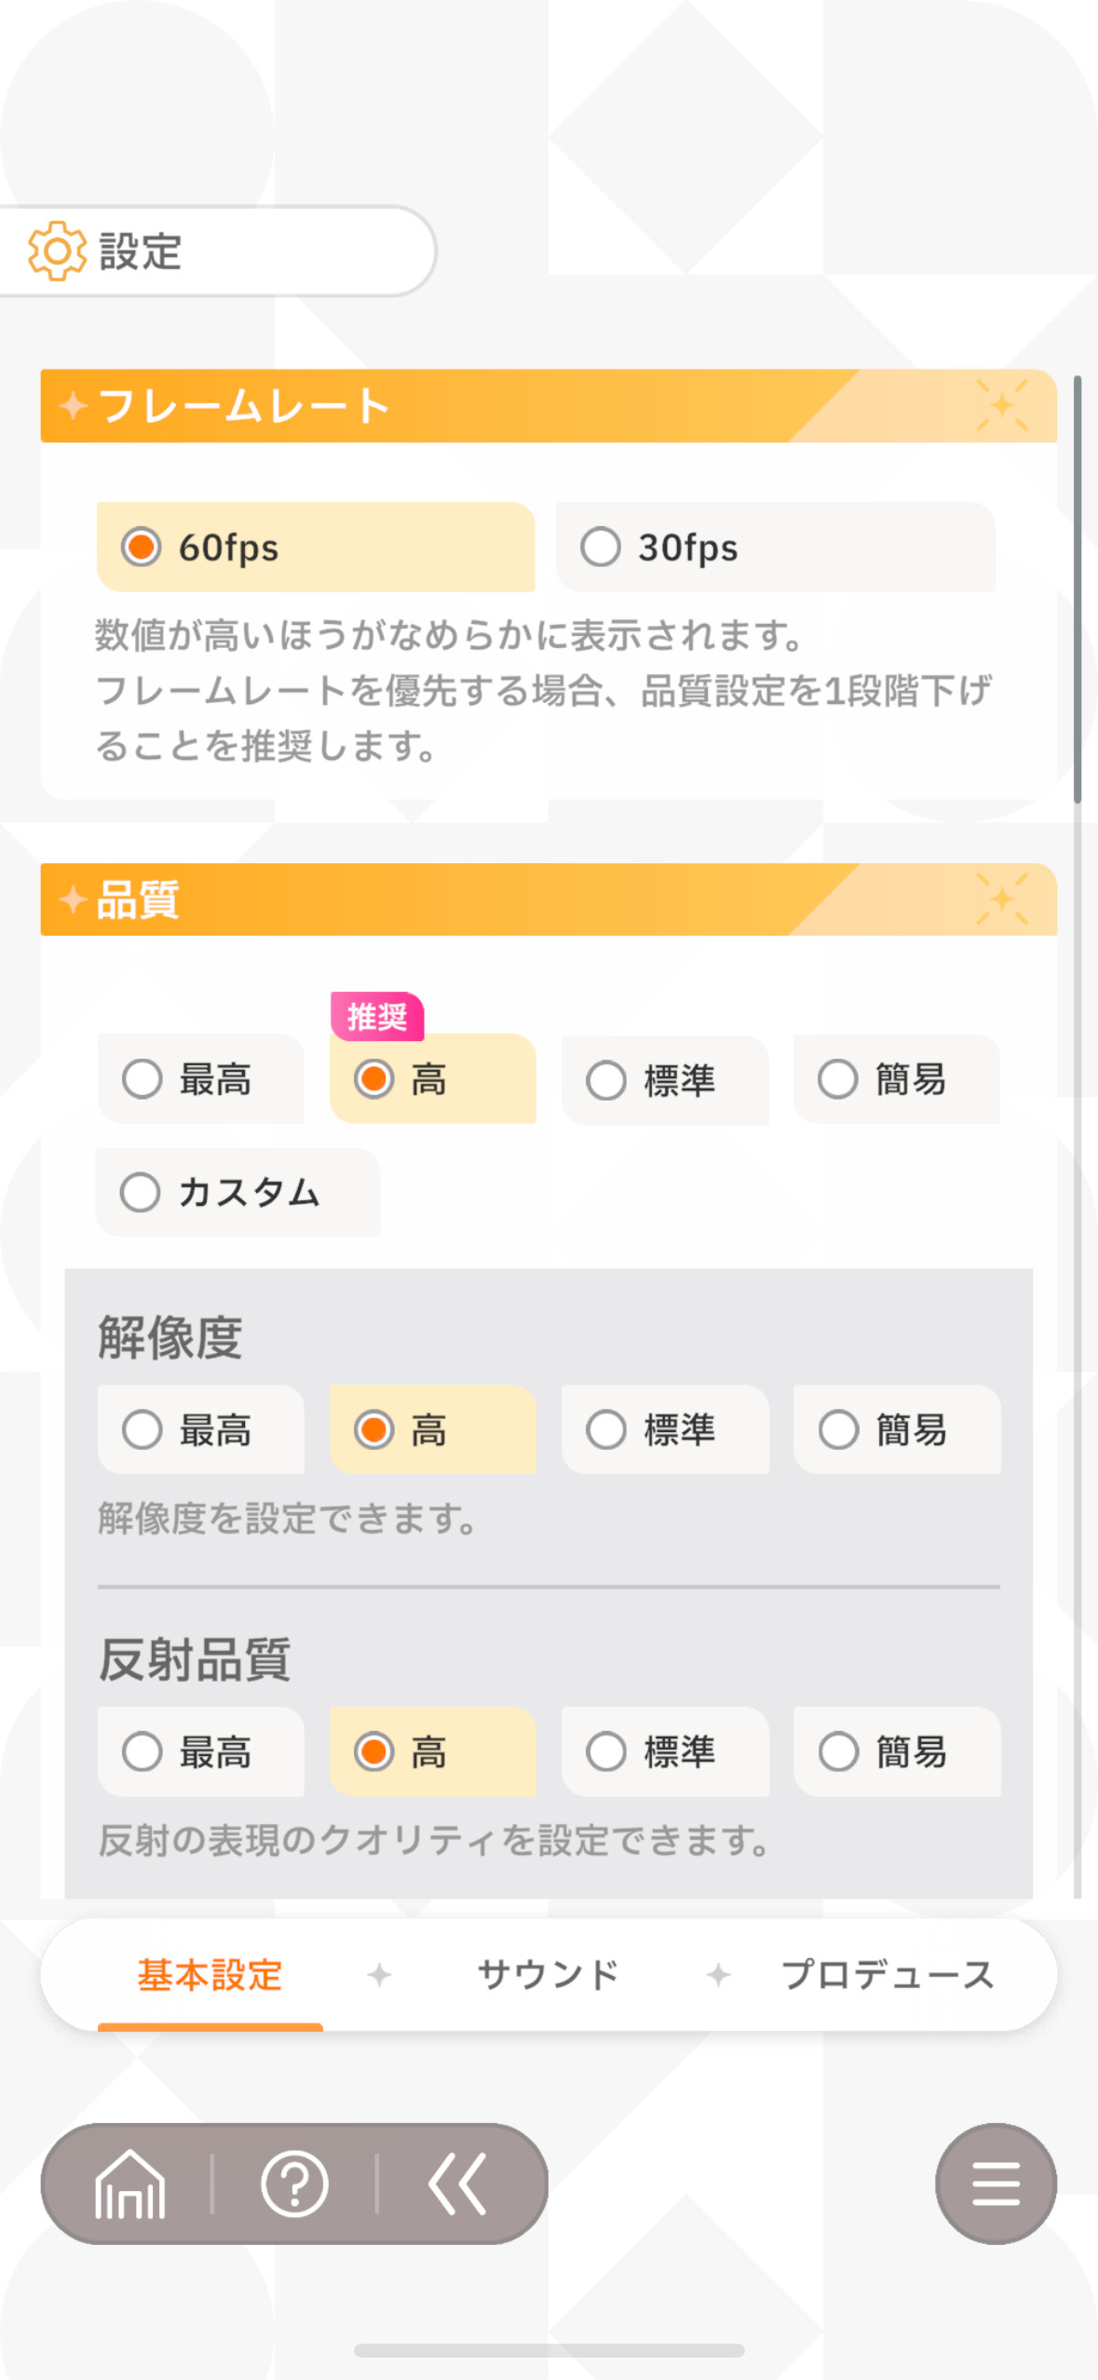Set 反射品質 to 最高
This screenshot has width=1098, height=2380.
(x=201, y=1751)
